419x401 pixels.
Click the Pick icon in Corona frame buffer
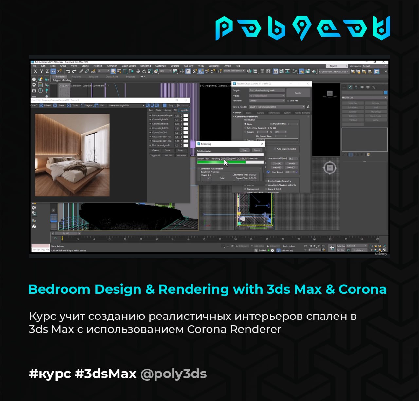96,106
